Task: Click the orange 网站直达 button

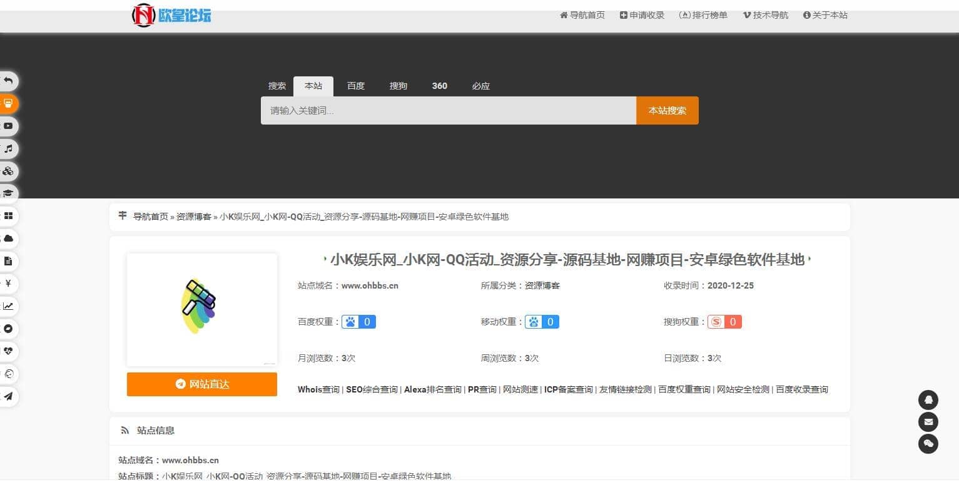Action: coord(201,384)
